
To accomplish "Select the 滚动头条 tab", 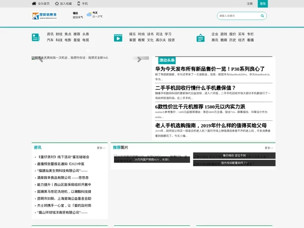I will coord(167,60).
